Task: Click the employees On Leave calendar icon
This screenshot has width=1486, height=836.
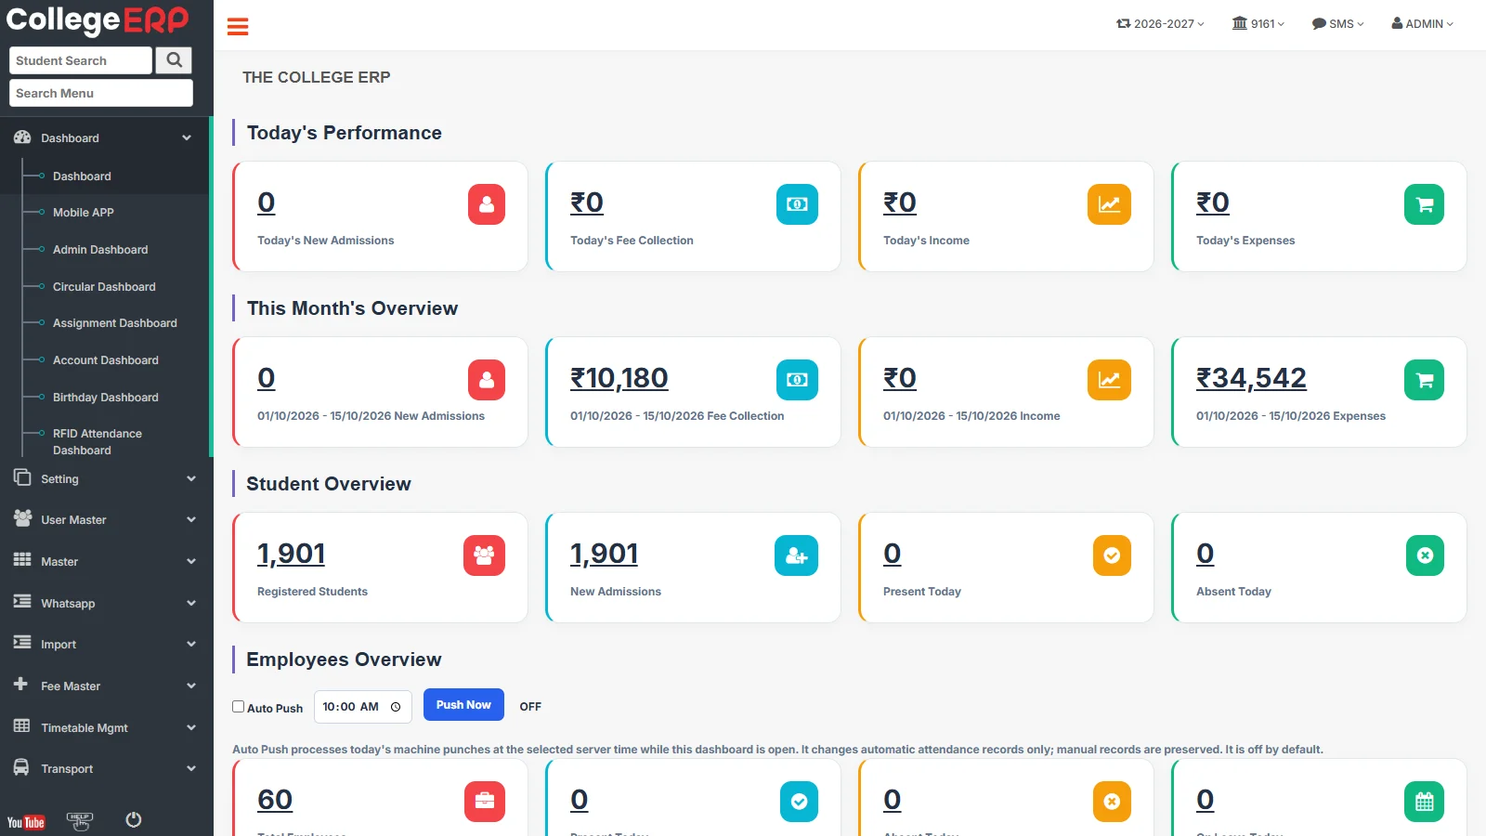Action: click(1424, 802)
